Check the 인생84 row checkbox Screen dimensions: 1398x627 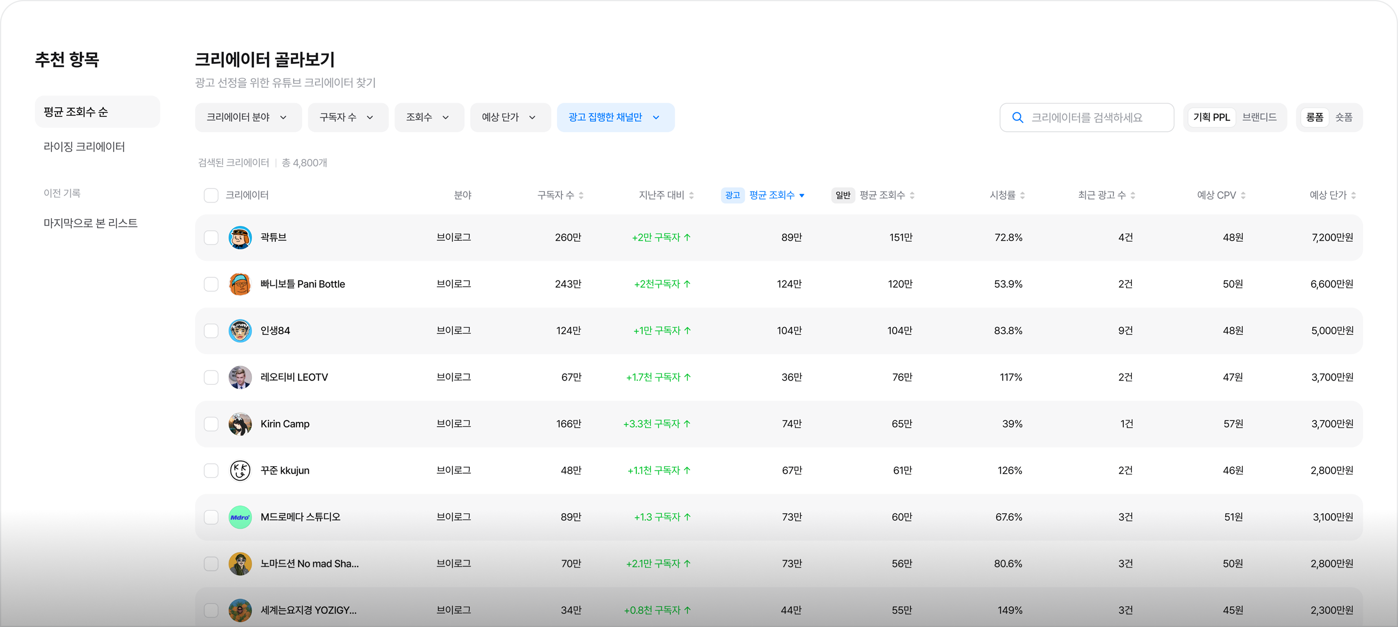[211, 331]
